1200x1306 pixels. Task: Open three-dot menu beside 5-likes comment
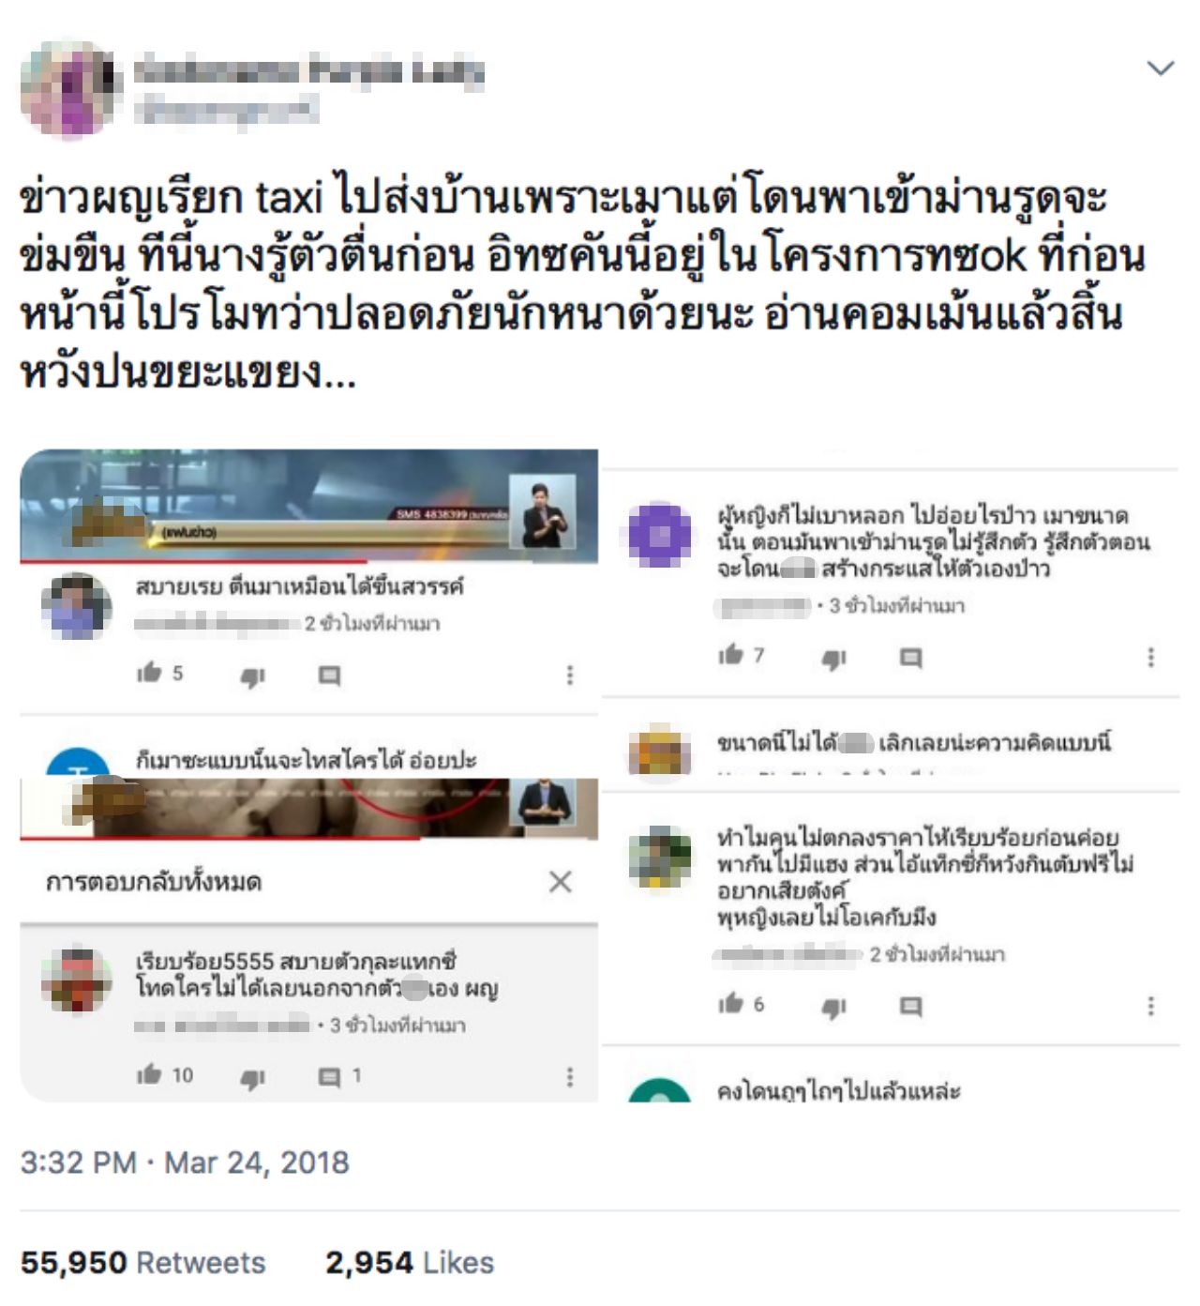pos(570,675)
